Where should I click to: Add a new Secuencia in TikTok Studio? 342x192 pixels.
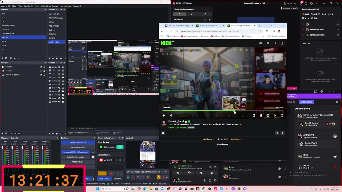[209, 19]
